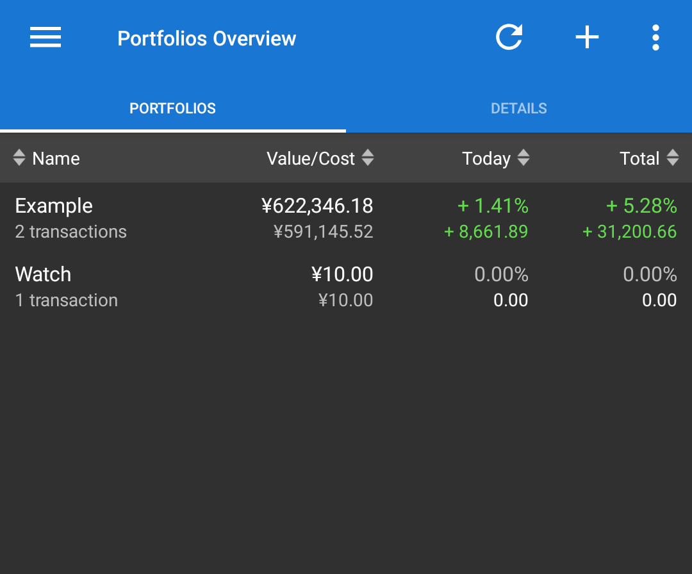Select the Portfolios tab
This screenshot has width=692, height=574.
point(172,108)
